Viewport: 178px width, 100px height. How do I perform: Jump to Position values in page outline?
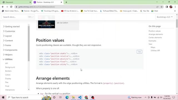[155, 31]
